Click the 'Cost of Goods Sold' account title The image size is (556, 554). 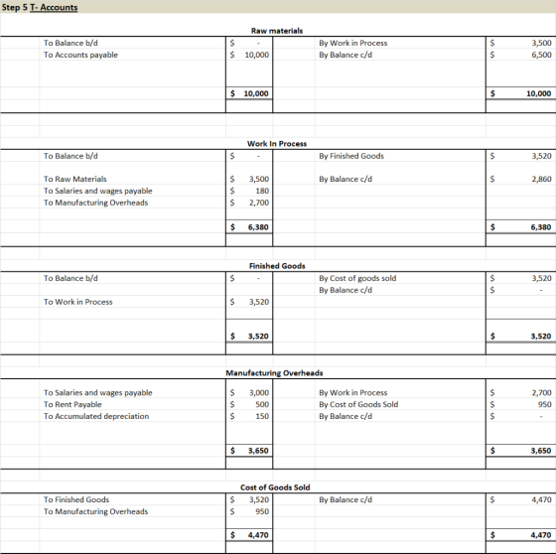[275, 487]
